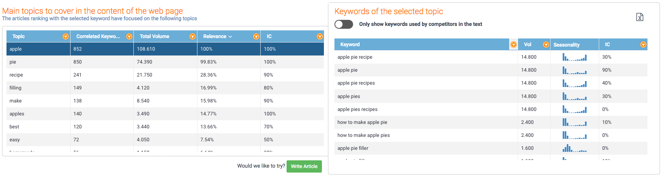The height and width of the screenshot is (179, 662).
Task: Open filter icon on keywords IC column
Action: coord(643,45)
